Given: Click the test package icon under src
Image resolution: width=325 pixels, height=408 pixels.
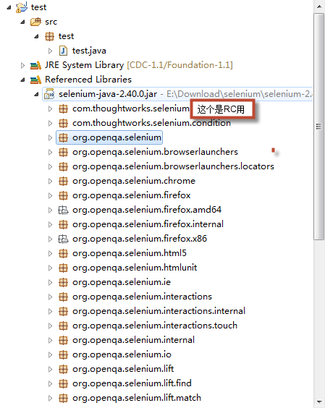Looking at the screenshot, I should 49,36.
